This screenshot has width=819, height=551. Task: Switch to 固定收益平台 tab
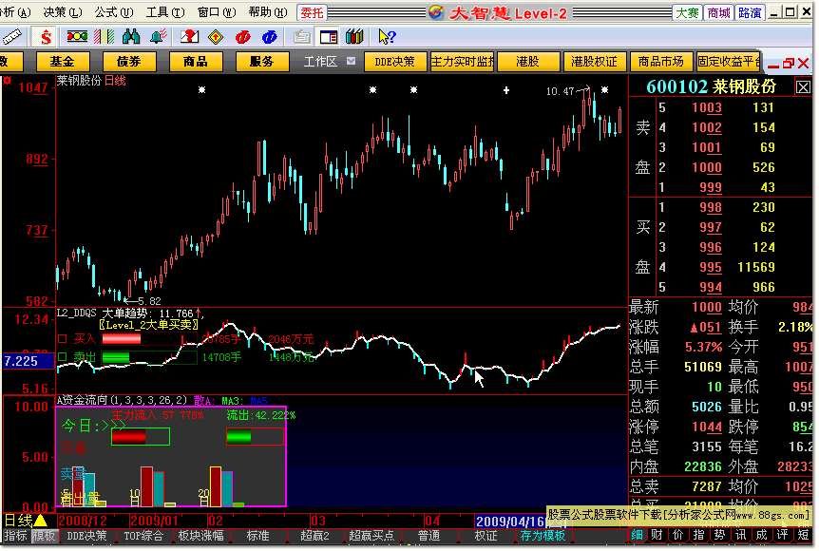728,62
